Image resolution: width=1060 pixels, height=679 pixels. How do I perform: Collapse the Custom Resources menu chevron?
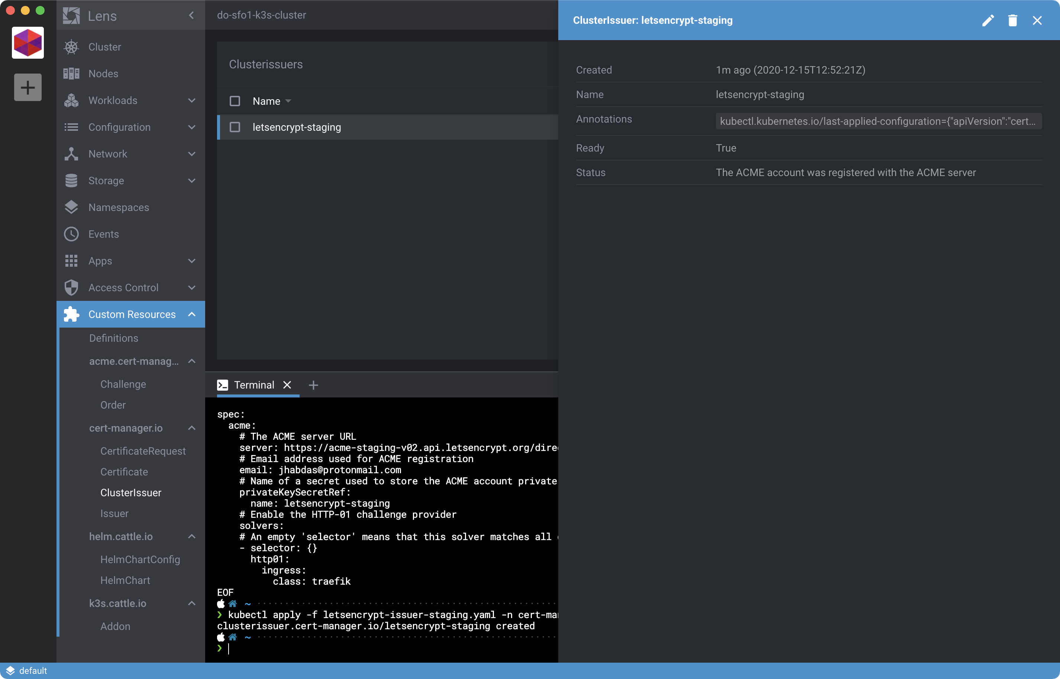click(x=191, y=314)
